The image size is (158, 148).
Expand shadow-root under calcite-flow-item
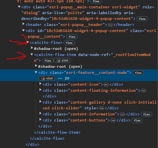tap(36, 66)
